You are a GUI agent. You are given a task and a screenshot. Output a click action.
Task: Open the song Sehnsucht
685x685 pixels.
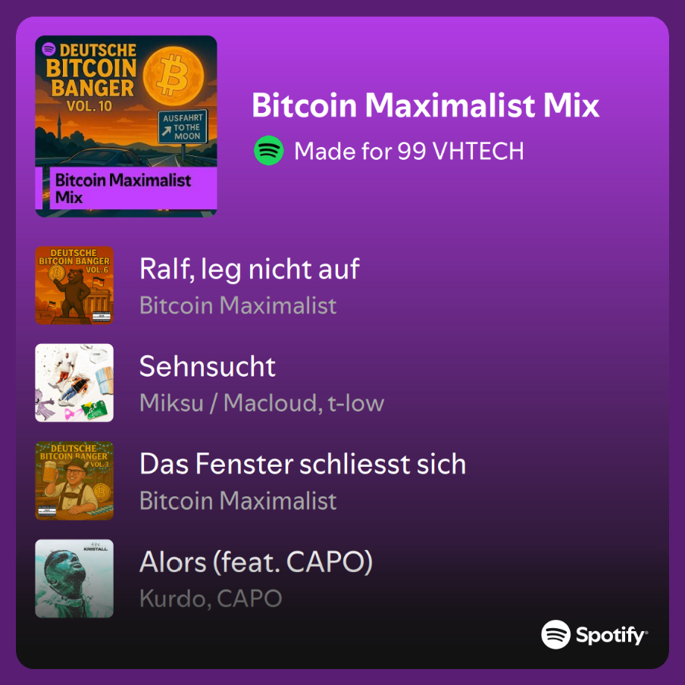pyautogui.click(x=208, y=366)
